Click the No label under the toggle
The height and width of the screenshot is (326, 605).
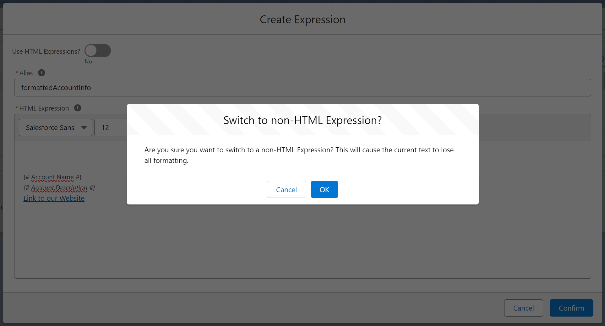click(x=88, y=62)
